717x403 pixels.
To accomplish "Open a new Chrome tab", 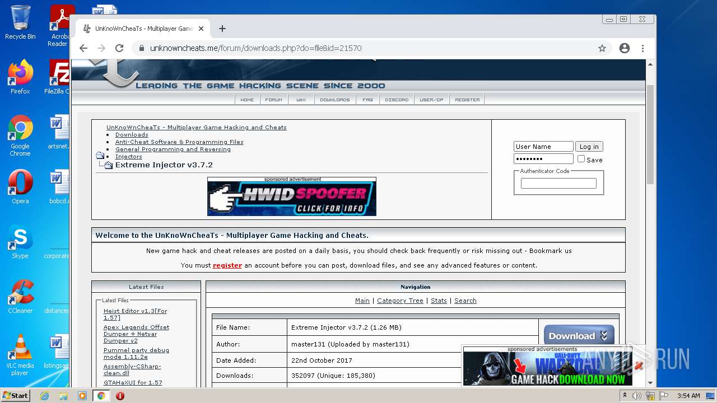I will (222, 29).
